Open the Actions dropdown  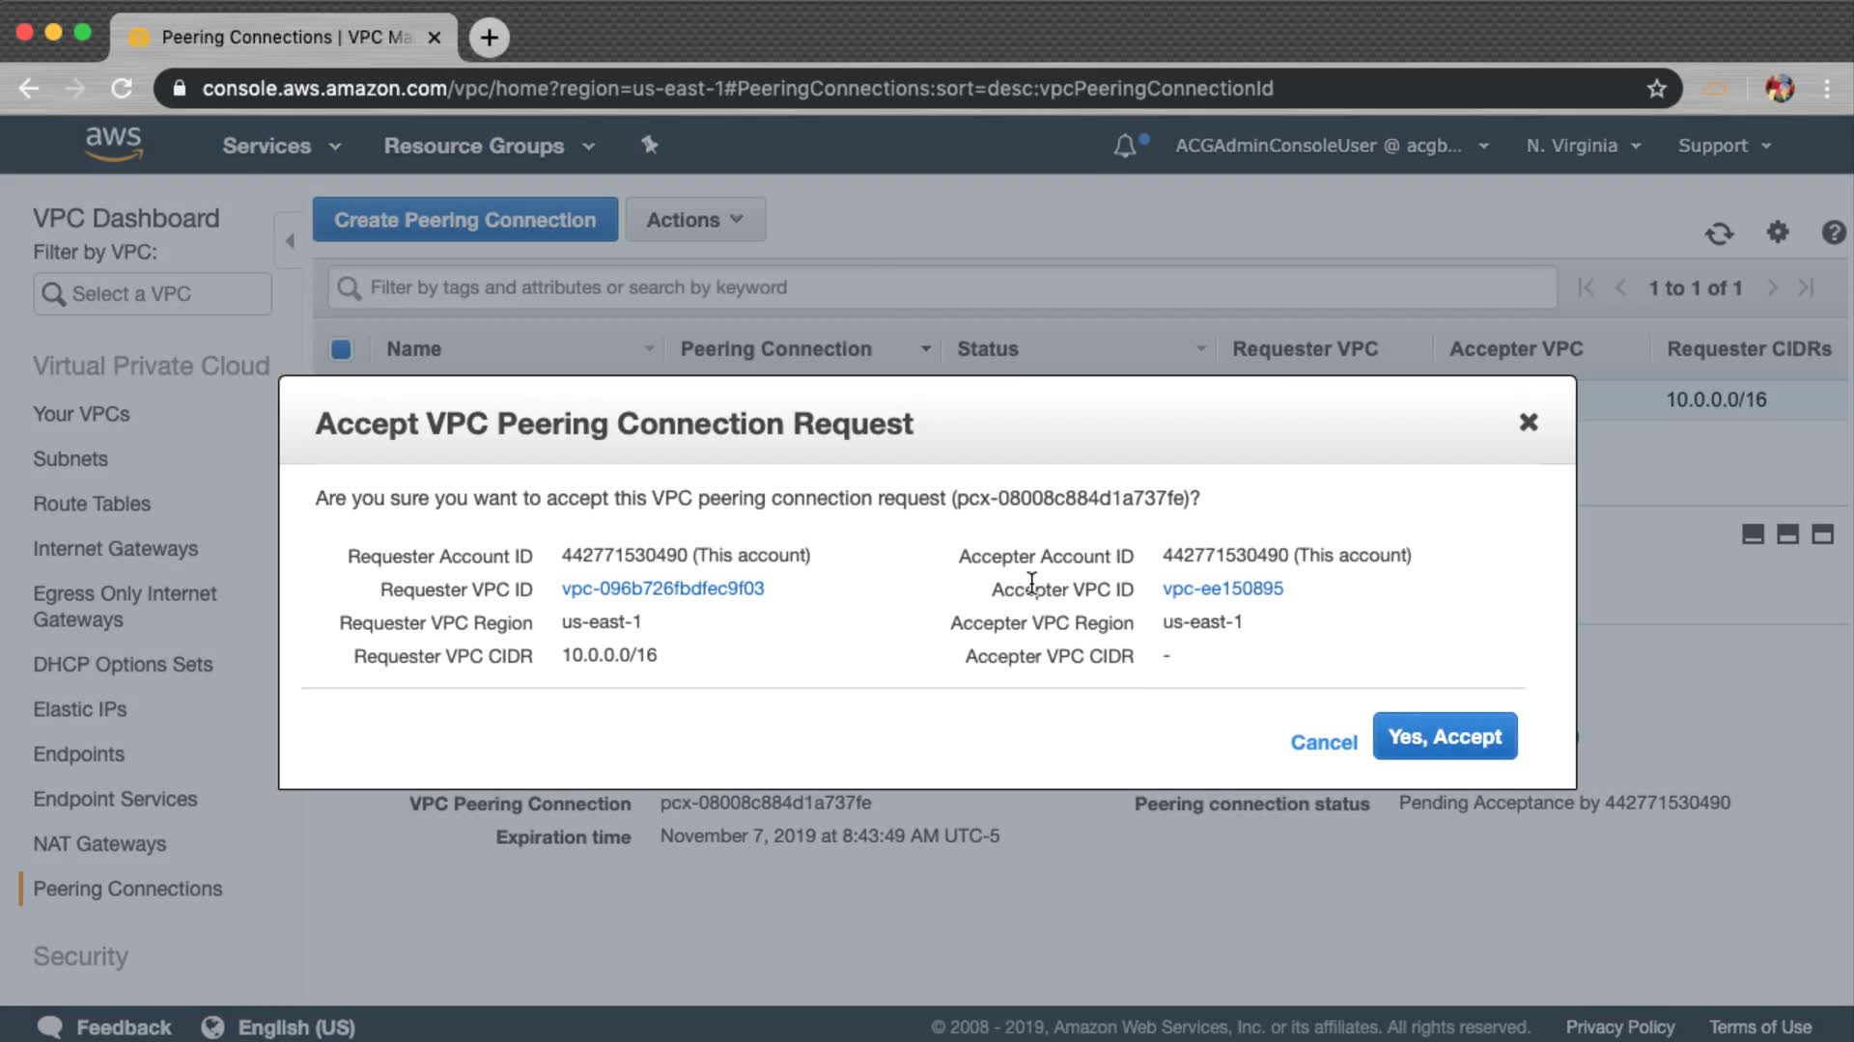[x=694, y=220]
